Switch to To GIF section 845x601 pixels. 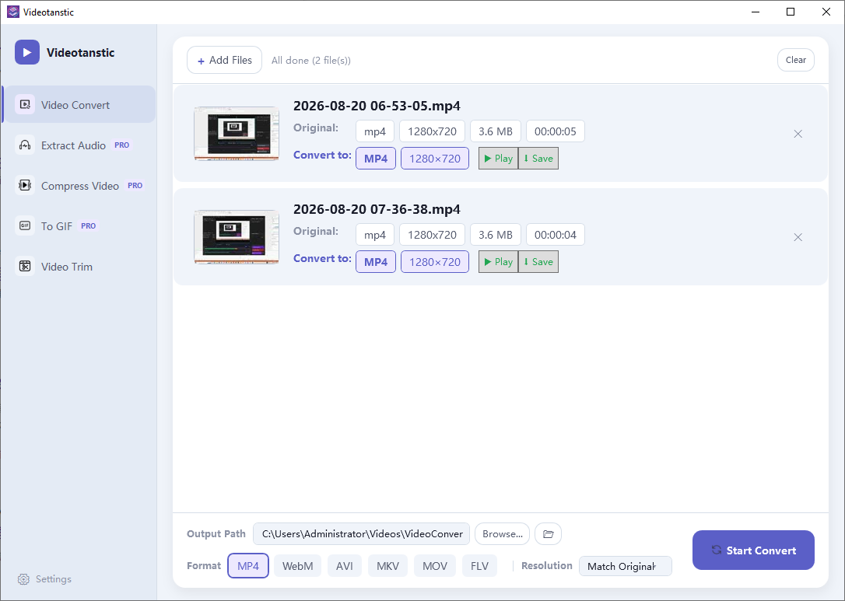pyautogui.click(x=79, y=225)
